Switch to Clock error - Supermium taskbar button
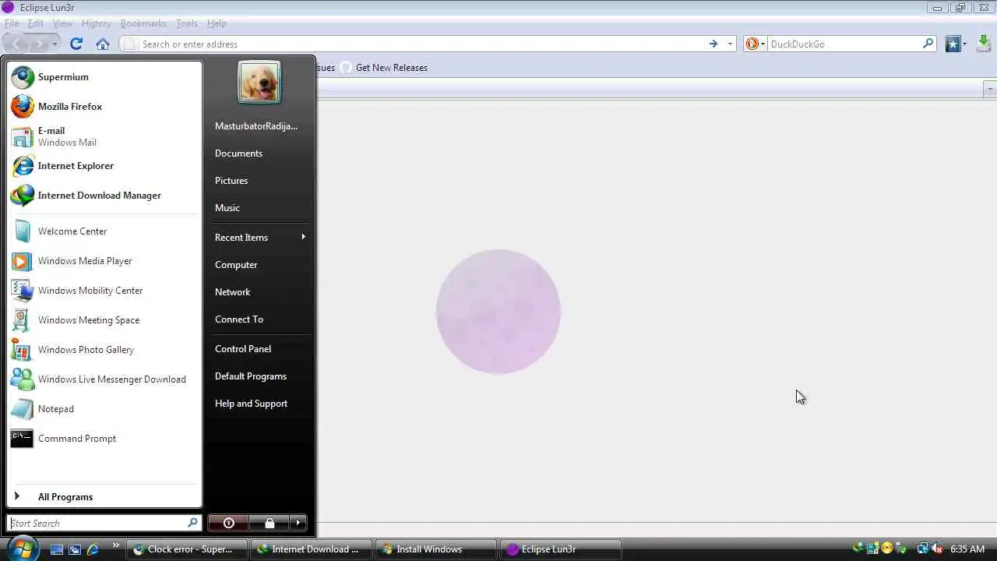Image resolution: width=997 pixels, height=561 pixels. 188,549
